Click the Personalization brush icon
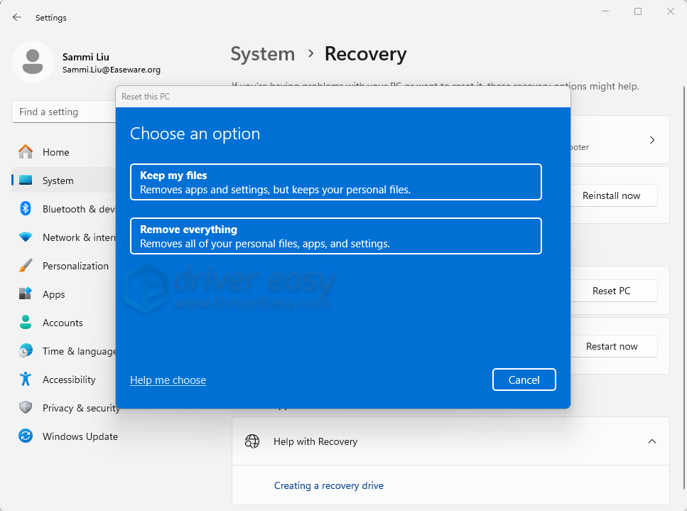This screenshot has width=687, height=511. [26, 266]
